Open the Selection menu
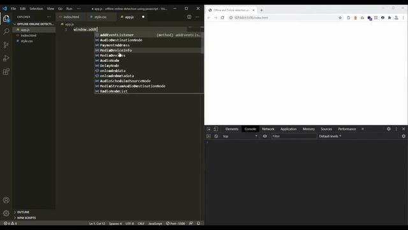408x230 pixels. [36, 8]
